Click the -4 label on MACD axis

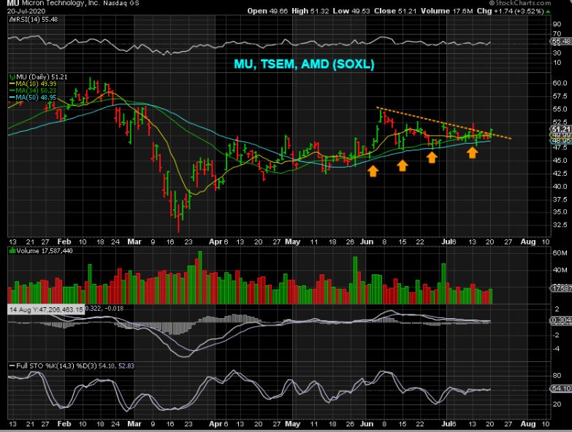[557, 349]
